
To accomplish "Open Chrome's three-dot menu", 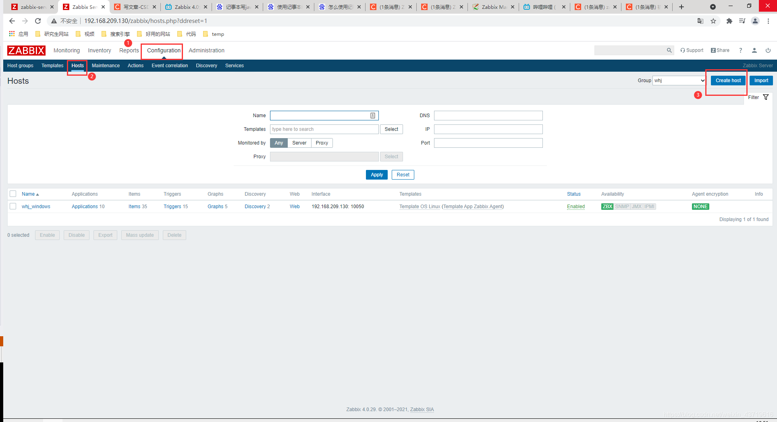I will pos(768,21).
